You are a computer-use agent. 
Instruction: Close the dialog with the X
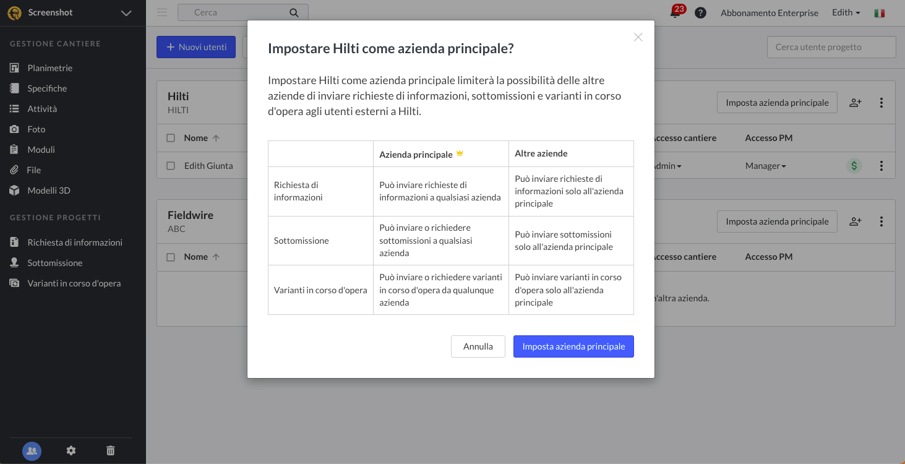pos(638,37)
